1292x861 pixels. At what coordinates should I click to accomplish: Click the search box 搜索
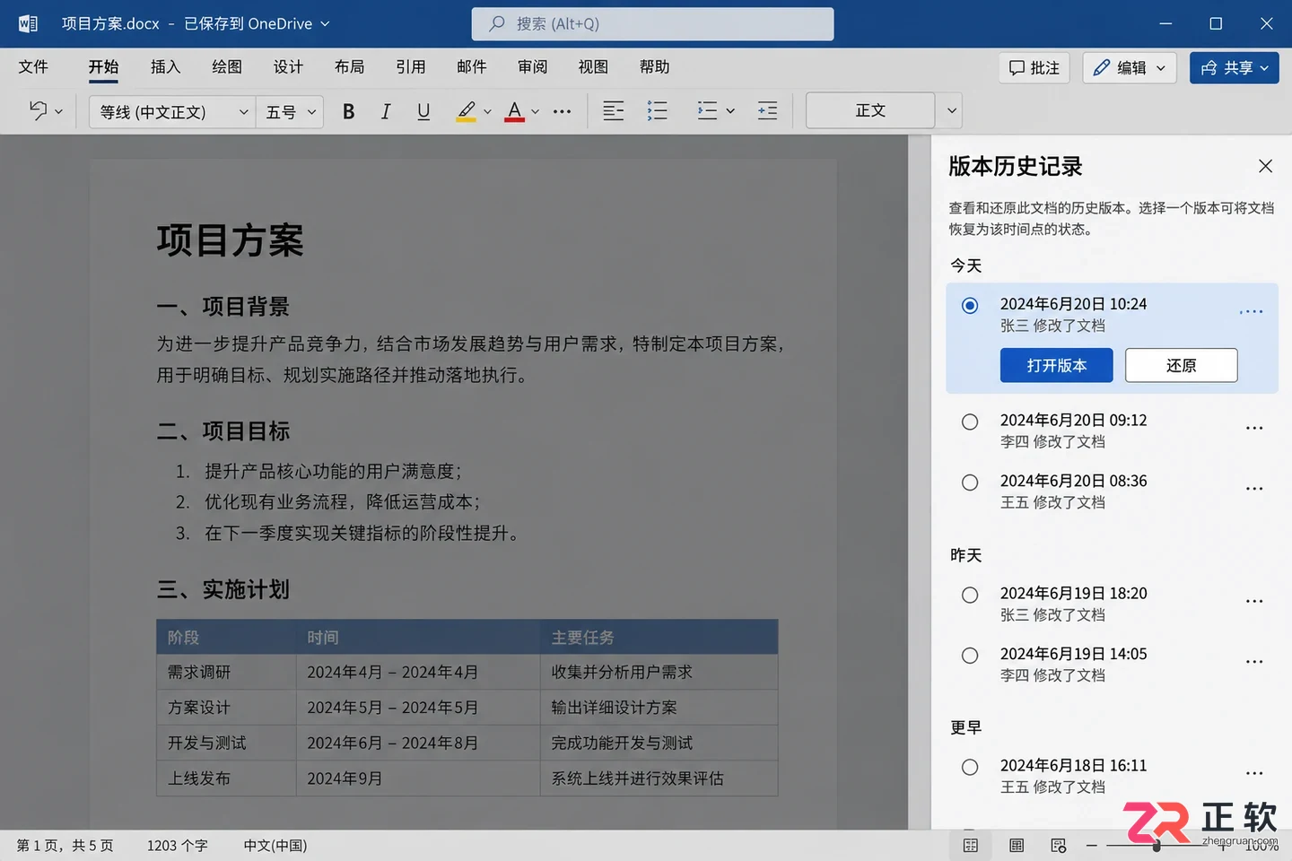pyautogui.click(x=653, y=24)
